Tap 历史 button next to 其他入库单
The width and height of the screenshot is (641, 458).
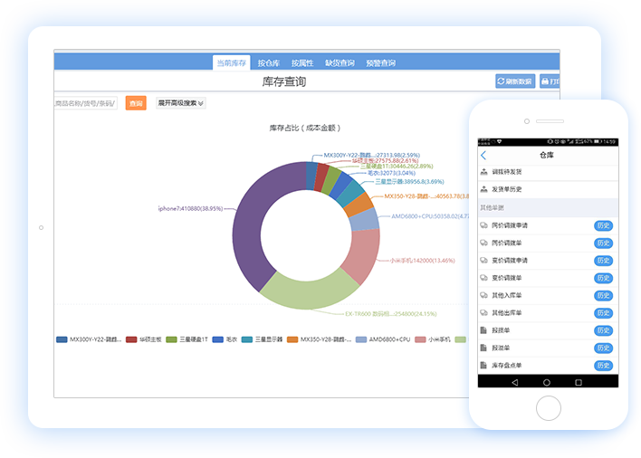(603, 295)
